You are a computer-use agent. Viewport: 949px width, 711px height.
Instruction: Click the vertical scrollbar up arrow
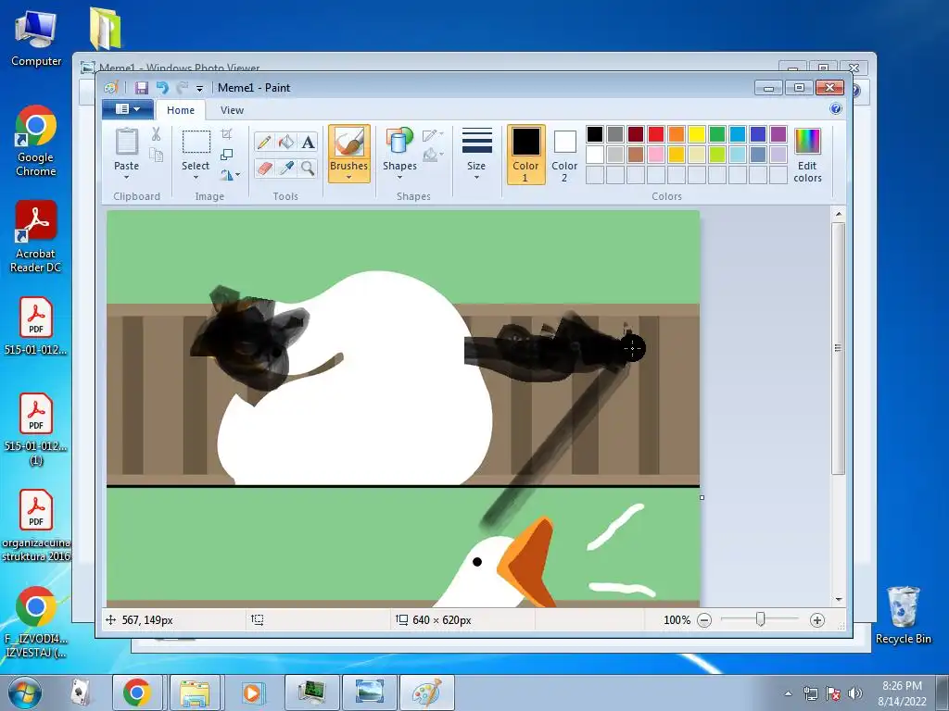[x=838, y=214]
